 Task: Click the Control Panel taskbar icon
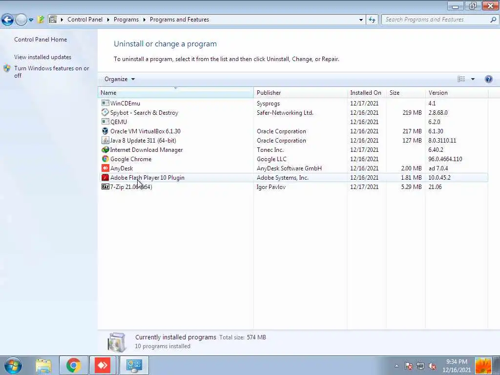(134, 365)
